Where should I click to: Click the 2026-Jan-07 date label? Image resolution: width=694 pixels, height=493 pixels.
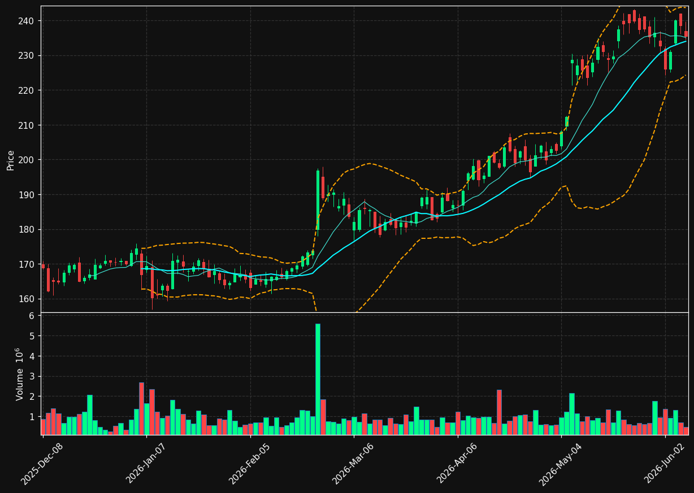(146, 464)
